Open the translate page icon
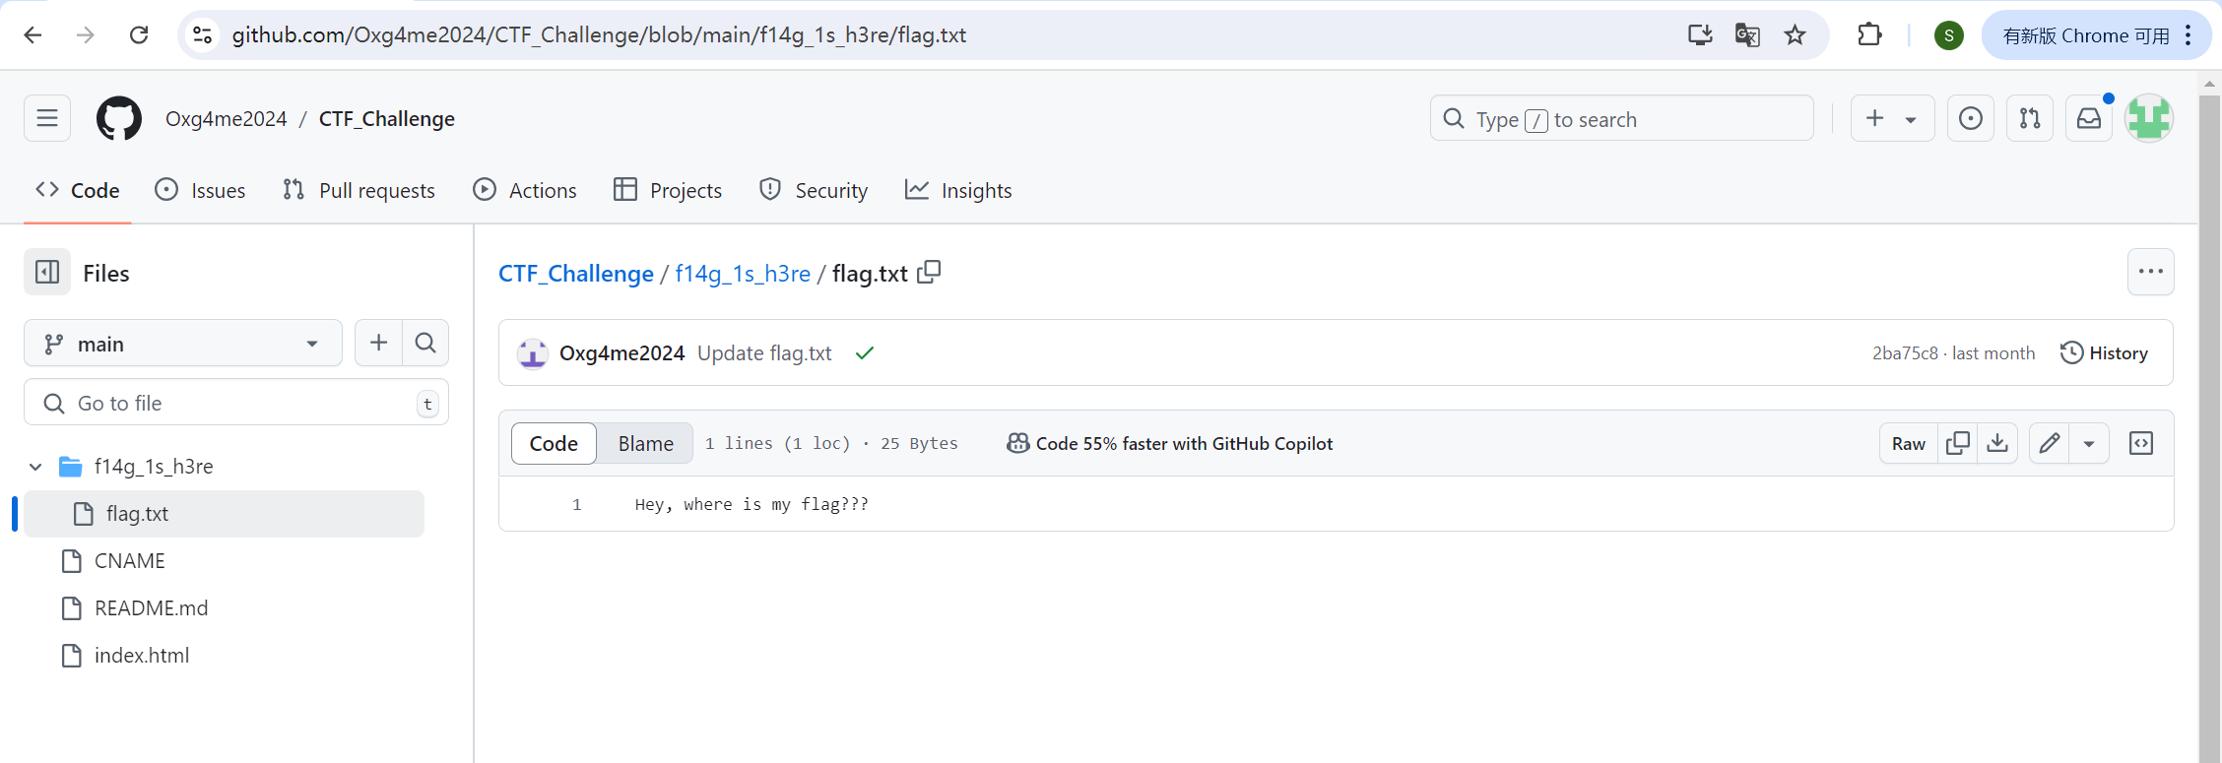 (x=1747, y=35)
